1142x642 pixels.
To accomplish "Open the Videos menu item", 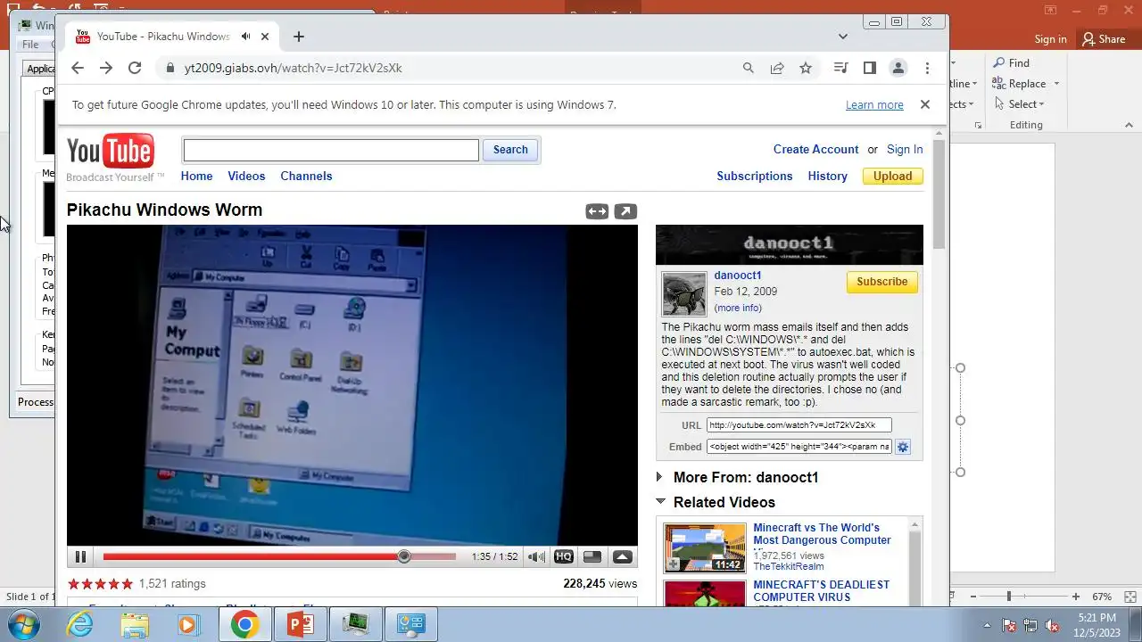I will tap(246, 176).
